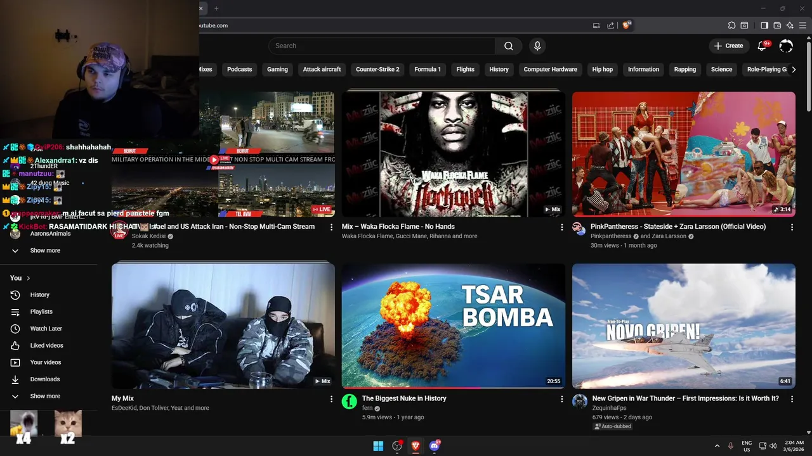Open options menu for My Mix

tap(331, 399)
